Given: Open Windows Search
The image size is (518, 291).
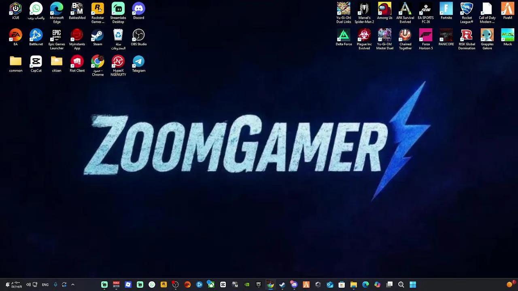Looking at the screenshot, I should click(401, 285).
